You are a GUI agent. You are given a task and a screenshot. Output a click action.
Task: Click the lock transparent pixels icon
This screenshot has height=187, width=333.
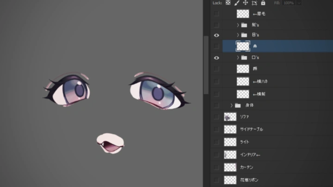[x=228, y=3]
